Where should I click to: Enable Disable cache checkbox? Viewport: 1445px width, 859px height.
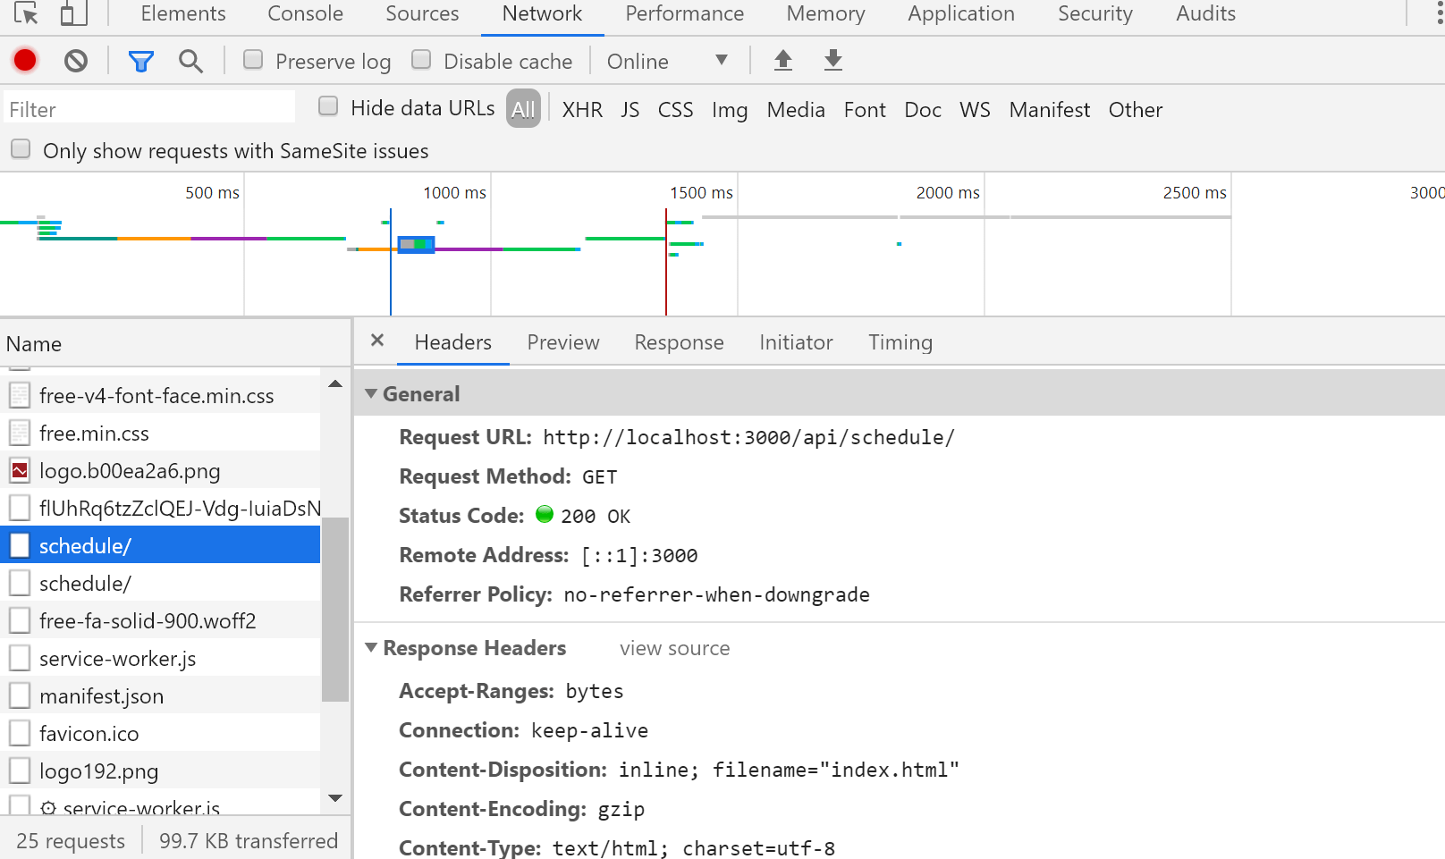tap(421, 59)
